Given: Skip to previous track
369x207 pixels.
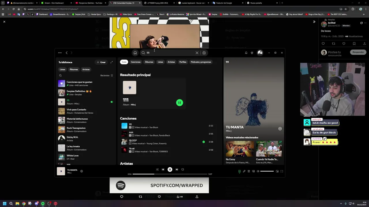Looking at the screenshot, I should coord(163,169).
